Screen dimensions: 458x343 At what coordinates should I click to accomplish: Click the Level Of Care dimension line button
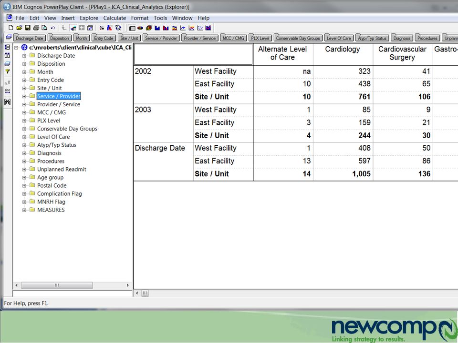[339, 38]
